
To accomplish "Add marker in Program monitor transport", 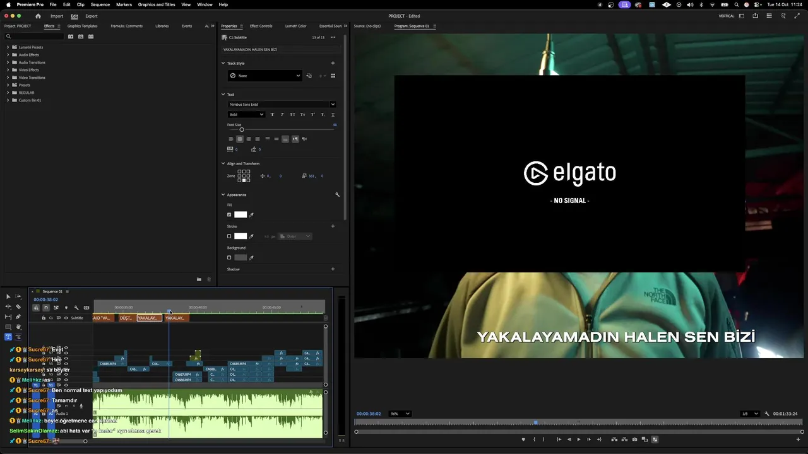I will coord(523,439).
